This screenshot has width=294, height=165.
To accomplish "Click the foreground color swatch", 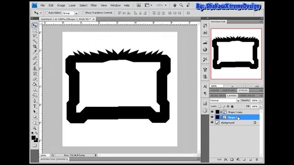I will tap(34, 137).
